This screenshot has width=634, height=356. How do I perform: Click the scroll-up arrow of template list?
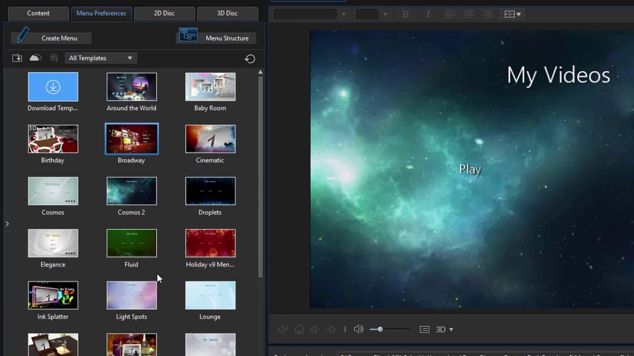click(261, 72)
